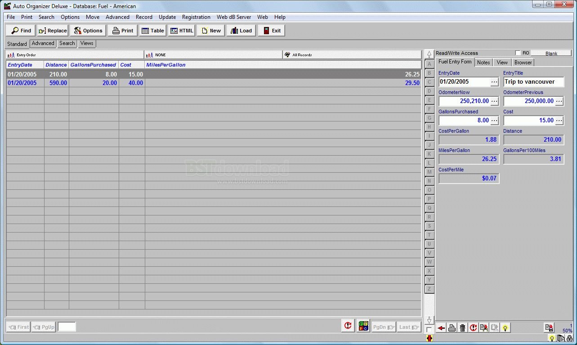Jump to letter Z in alphabet index

coord(429,289)
